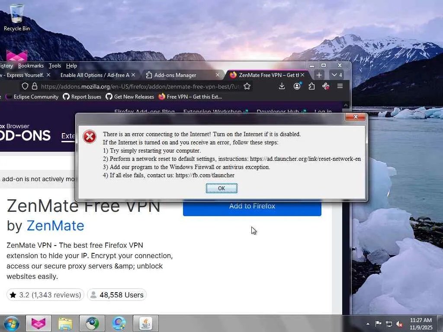
Task: Close the Add-ons Manager tab
Action: (217, 75)
